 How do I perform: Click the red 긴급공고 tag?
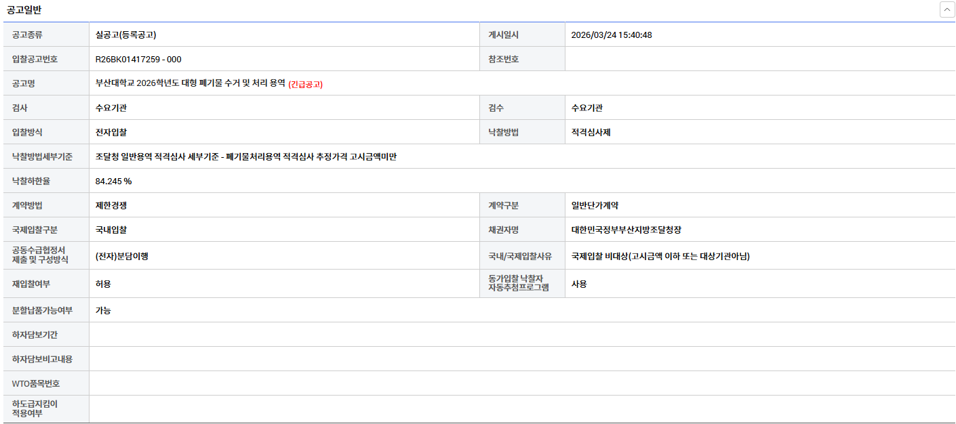coord(306,84)
